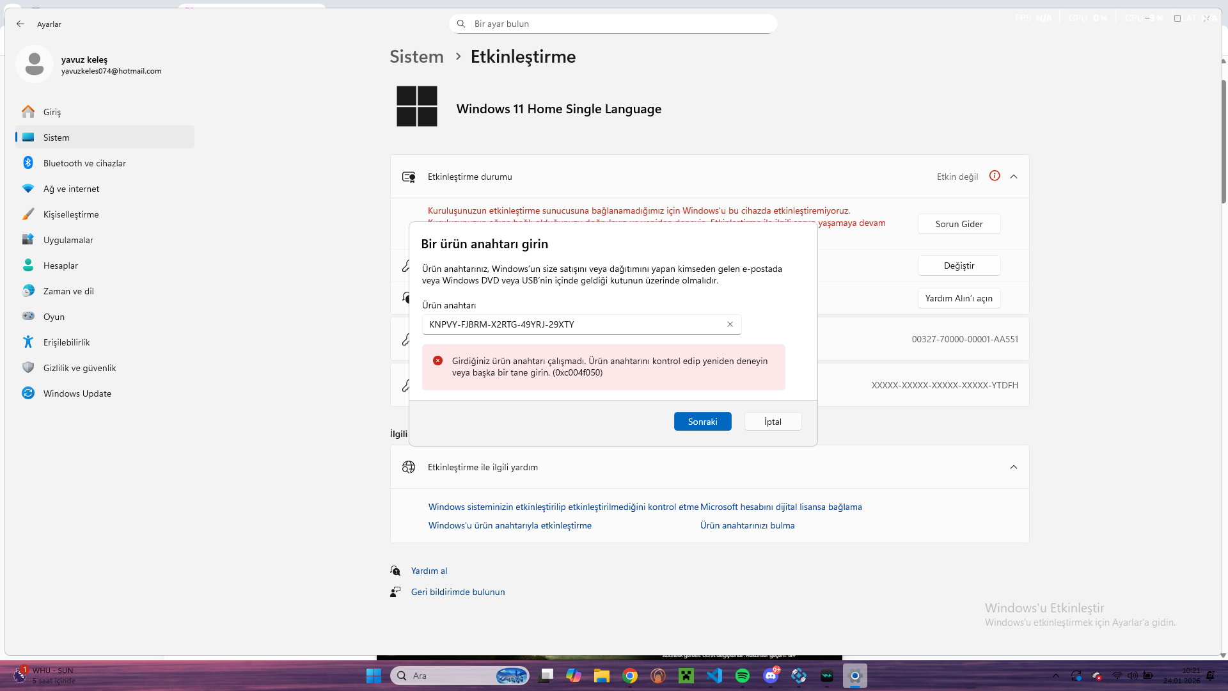The width and height of the screenshot is (1228, 691).
Task: Open the link about checking Windows activation status
Action: point(563,507)
